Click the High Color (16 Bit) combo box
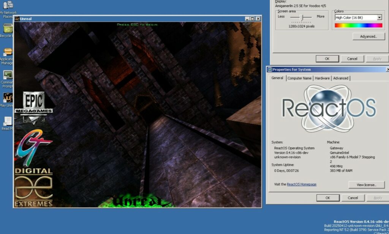 (x=358, y=17)
